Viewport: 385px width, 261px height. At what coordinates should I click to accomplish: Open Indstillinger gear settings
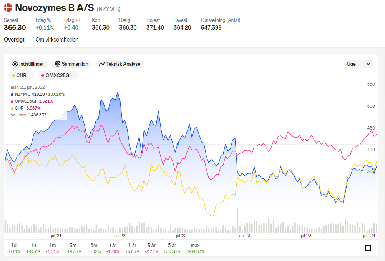28,64
